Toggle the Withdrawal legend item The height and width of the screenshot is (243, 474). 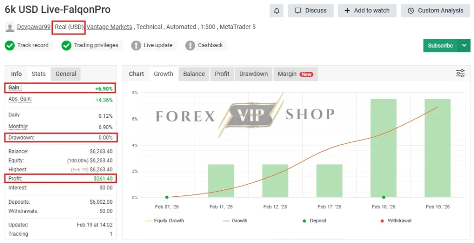[396, 221]
